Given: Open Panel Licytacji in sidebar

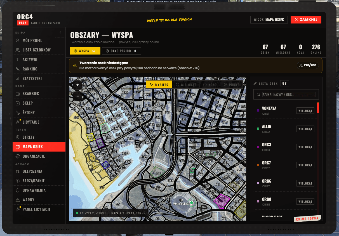Looking at the screenshot, I should click(39, 209).
